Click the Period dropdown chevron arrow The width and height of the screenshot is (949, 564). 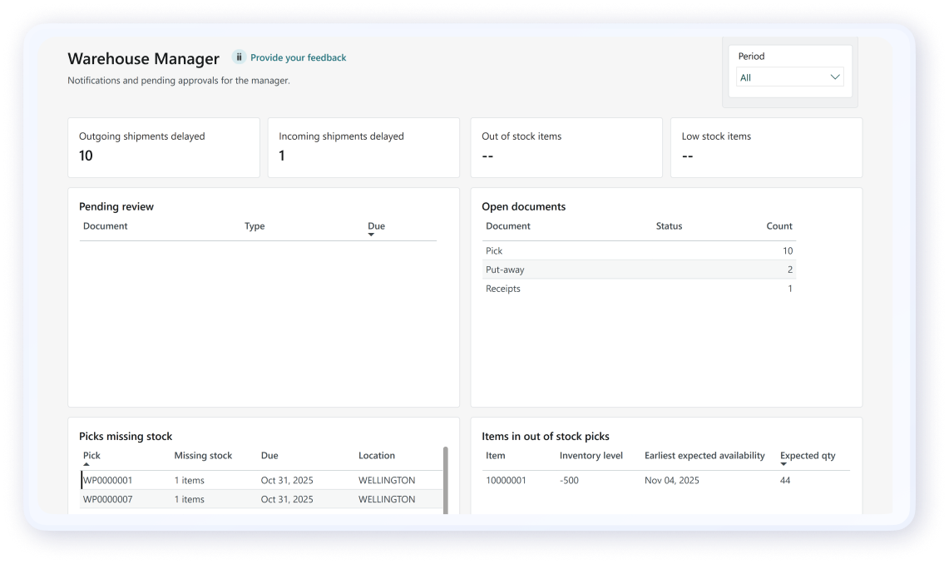(835, 77)
